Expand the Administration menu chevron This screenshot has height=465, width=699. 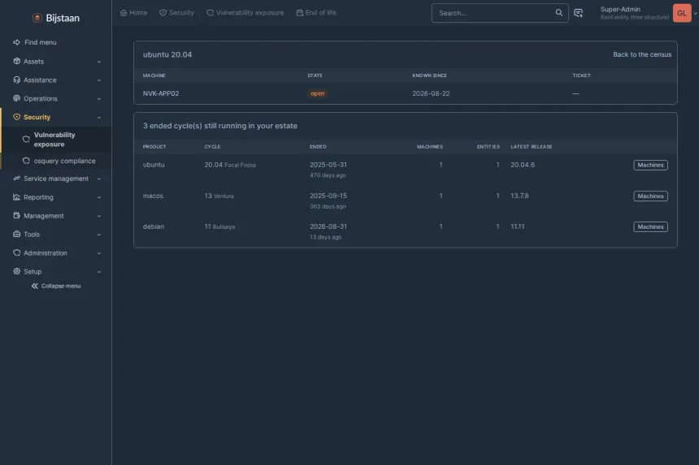tap(99, 253)
